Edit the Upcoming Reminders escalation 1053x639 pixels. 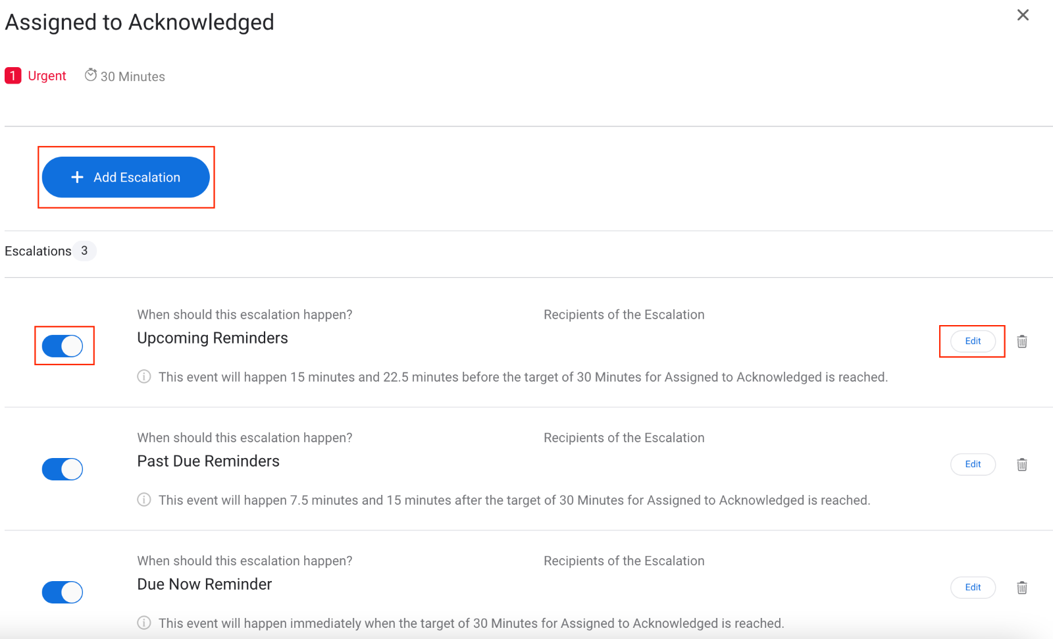973,341
